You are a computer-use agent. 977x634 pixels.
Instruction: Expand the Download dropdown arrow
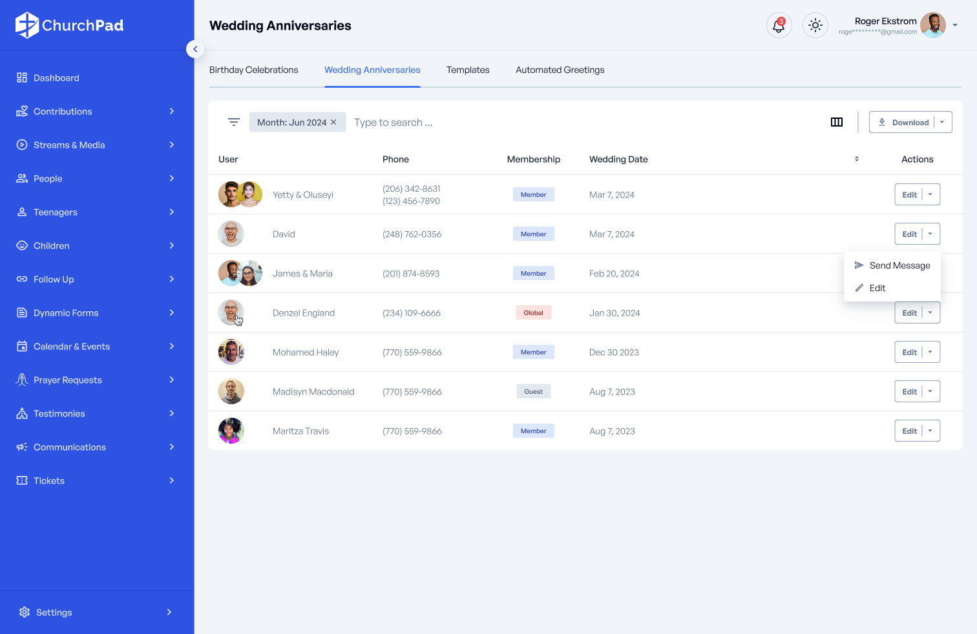click(942, 122)
